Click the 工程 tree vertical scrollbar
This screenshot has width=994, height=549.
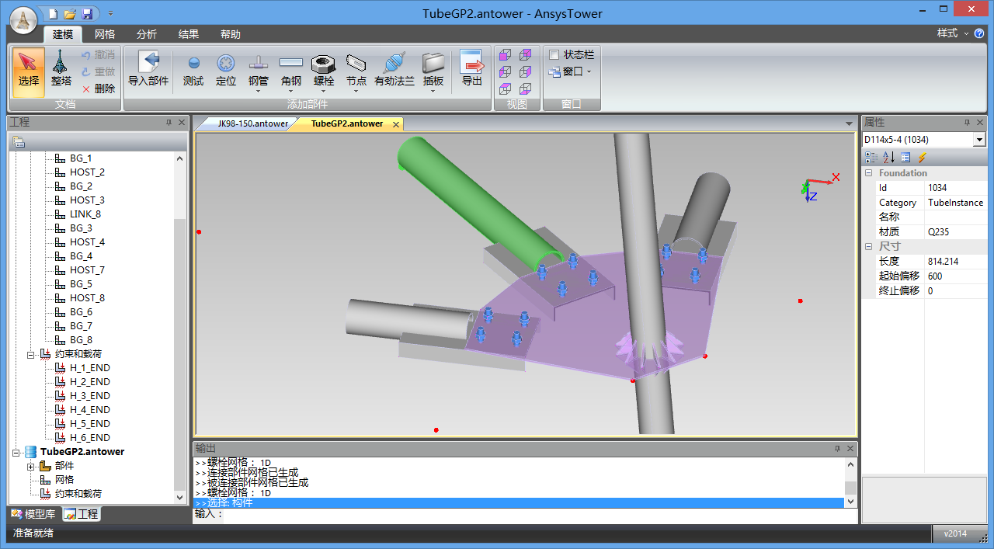coord(180,326)
